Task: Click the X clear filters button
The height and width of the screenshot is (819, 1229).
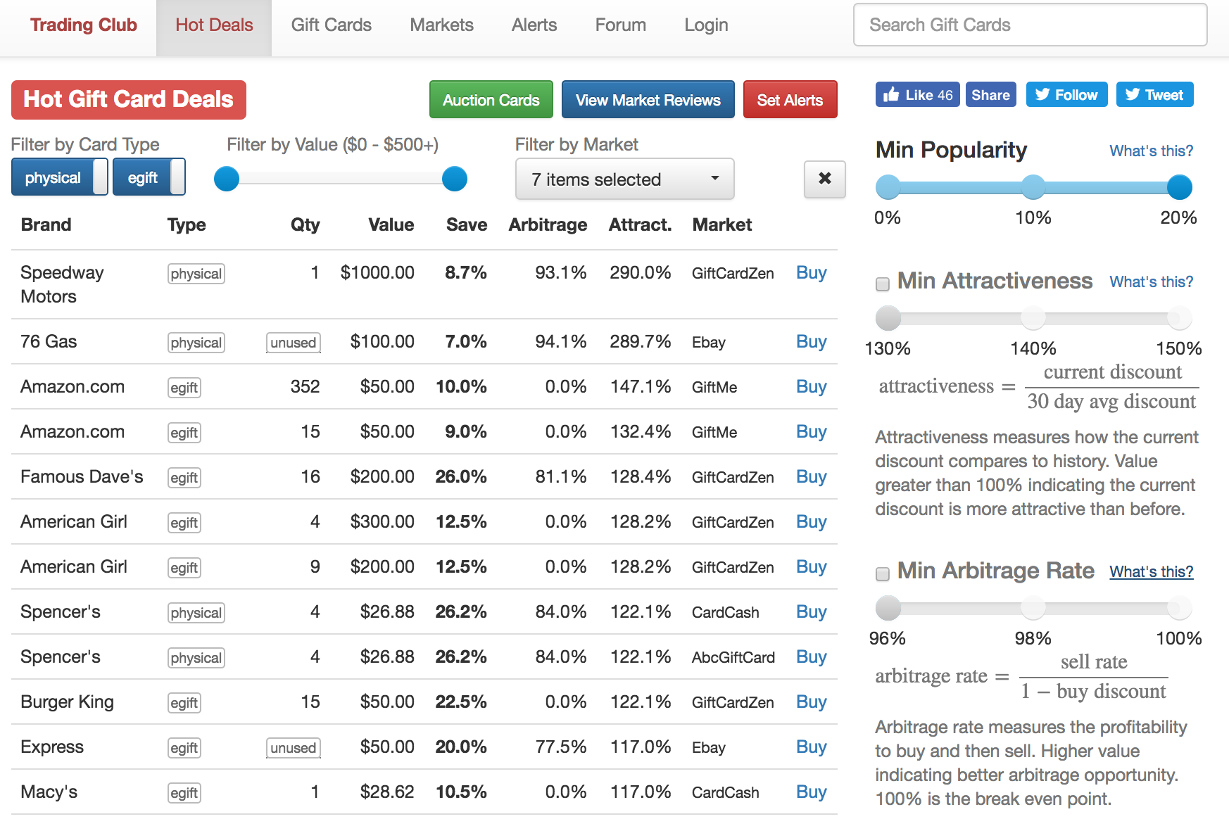Action: tap(824, 179)
